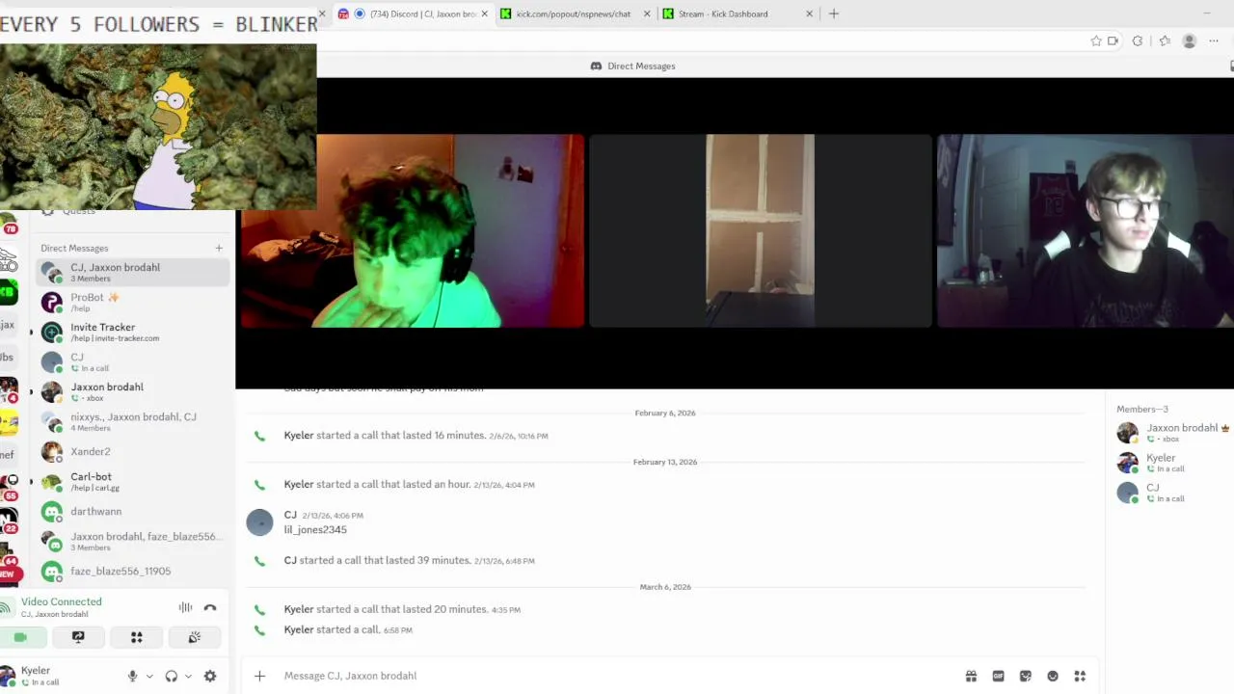1234x694 pixels.
Task: Click camera permission icon in address bar
Action: [x=1113, y=41]
